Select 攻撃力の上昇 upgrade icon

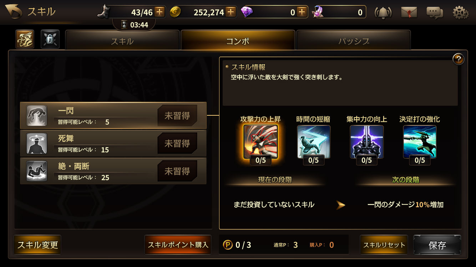(260, 142)
